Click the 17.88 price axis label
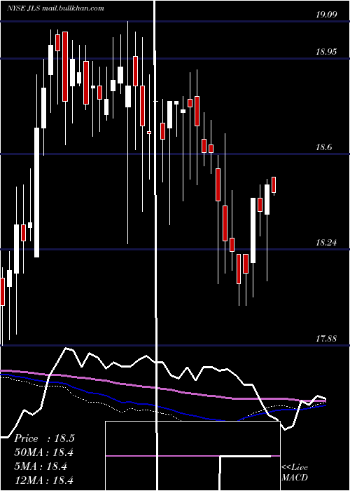 coord(326,339)
